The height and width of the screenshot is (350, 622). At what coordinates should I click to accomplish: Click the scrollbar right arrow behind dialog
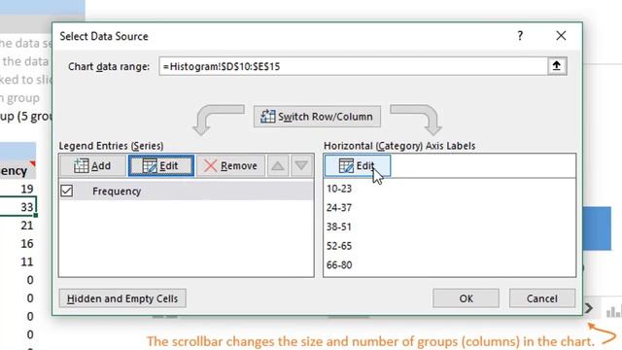pos(589,308)
